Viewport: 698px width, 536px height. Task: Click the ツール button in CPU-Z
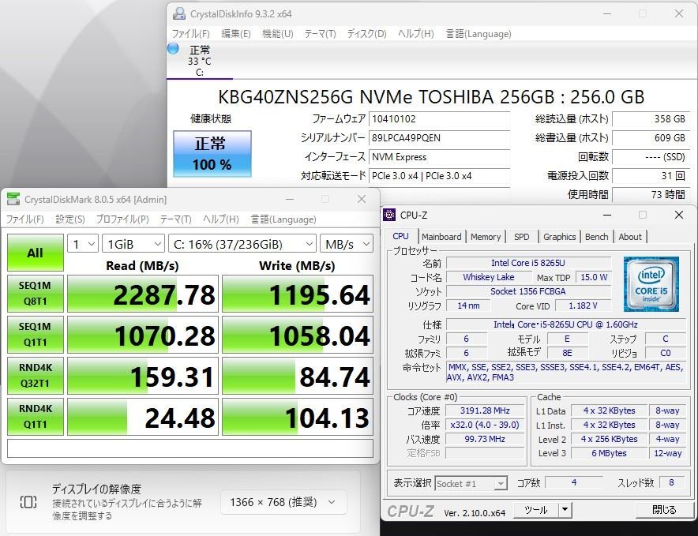tap(535, 510)
